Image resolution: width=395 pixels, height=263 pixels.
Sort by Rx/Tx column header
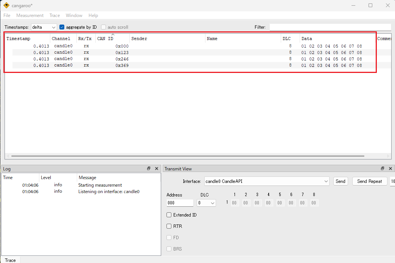coord(86,39)
